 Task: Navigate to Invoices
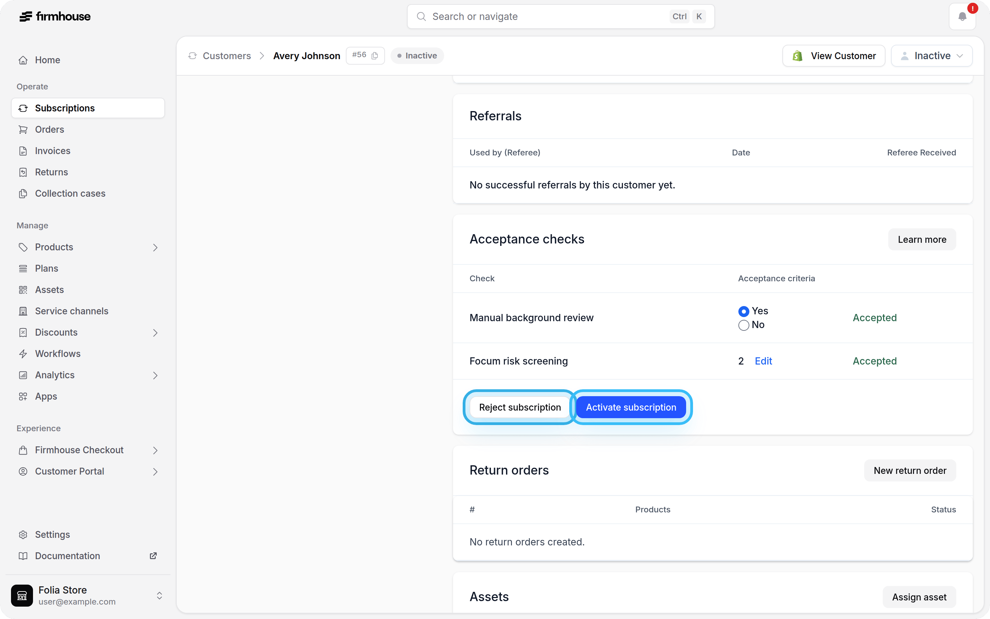point(88,151)
